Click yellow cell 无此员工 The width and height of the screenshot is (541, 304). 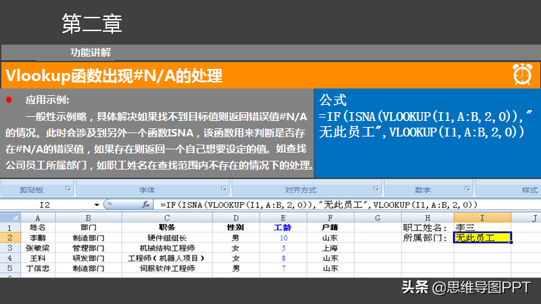482,238
